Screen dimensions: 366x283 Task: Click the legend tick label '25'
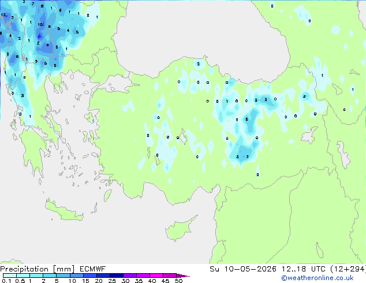point(112,281)
